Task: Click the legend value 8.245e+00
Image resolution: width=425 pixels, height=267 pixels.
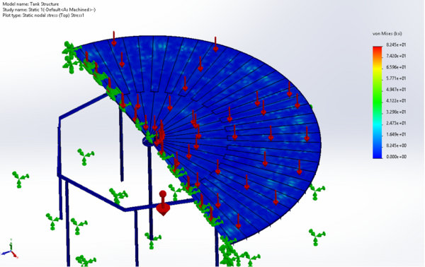Action: tap(396, 146)
